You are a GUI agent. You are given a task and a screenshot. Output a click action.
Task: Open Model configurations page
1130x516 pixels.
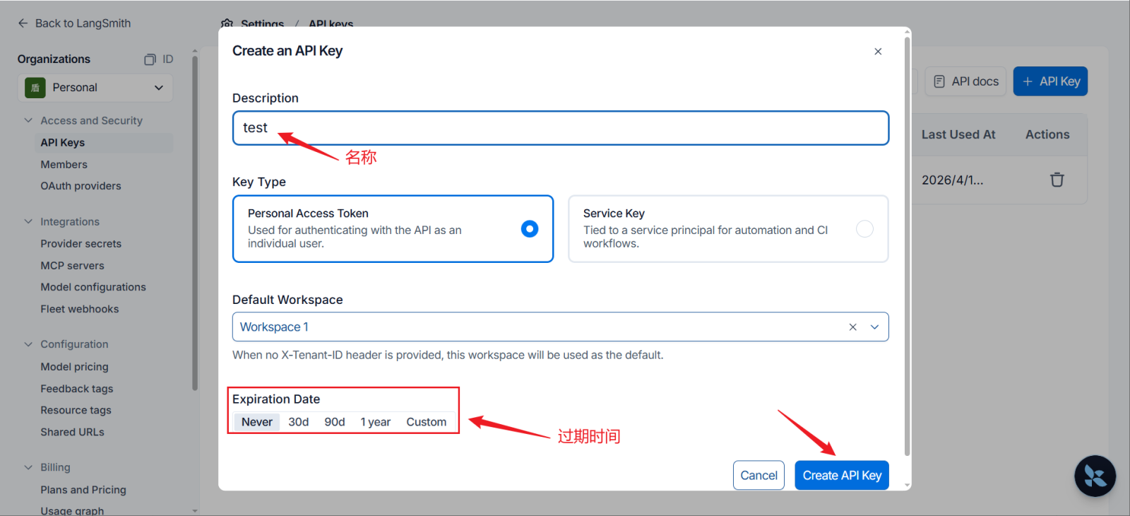pos(93,287)
